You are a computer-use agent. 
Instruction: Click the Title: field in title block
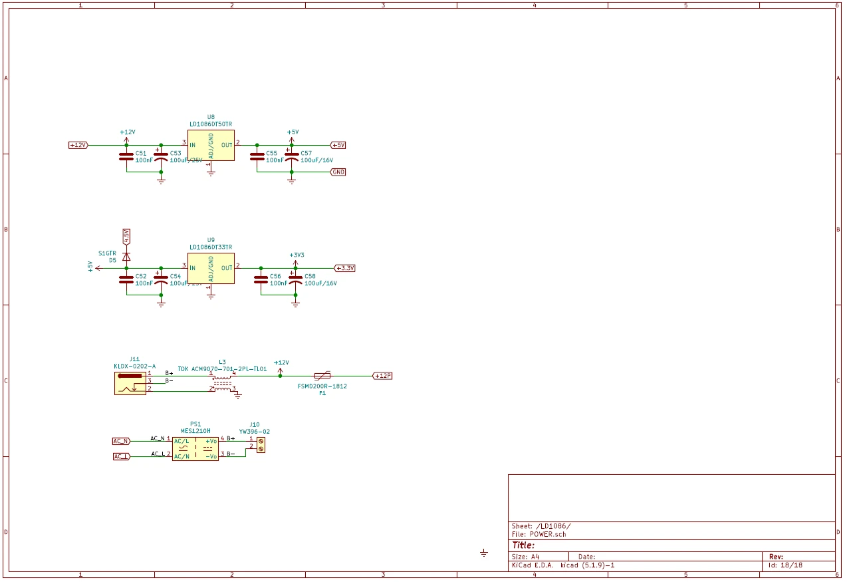[x=524, y=545]
